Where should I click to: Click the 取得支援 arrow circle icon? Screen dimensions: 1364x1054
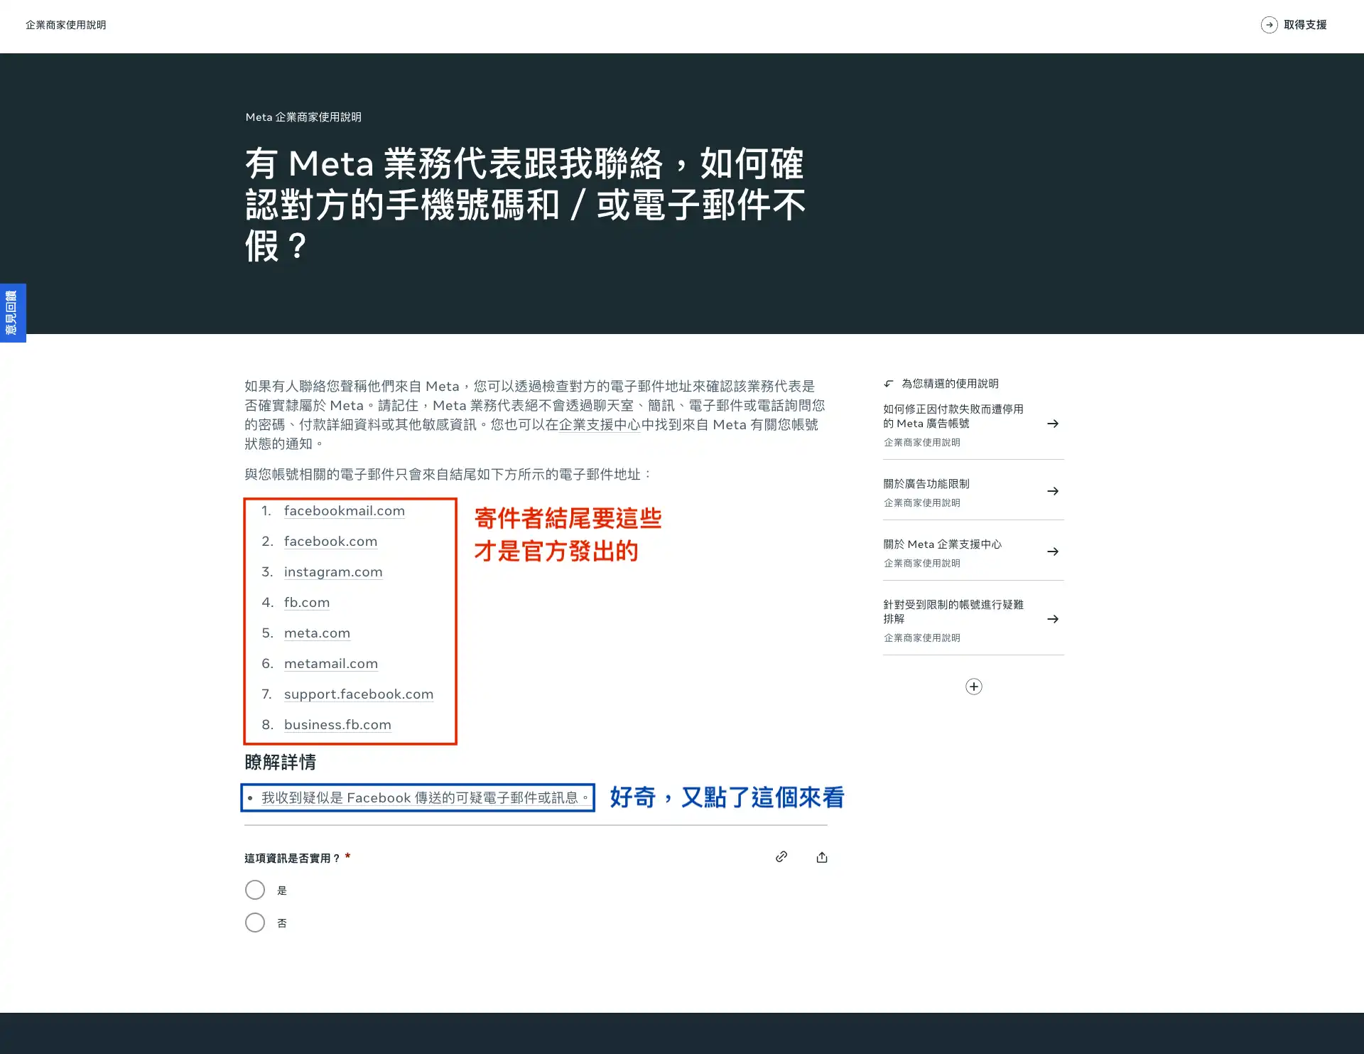1269,25
